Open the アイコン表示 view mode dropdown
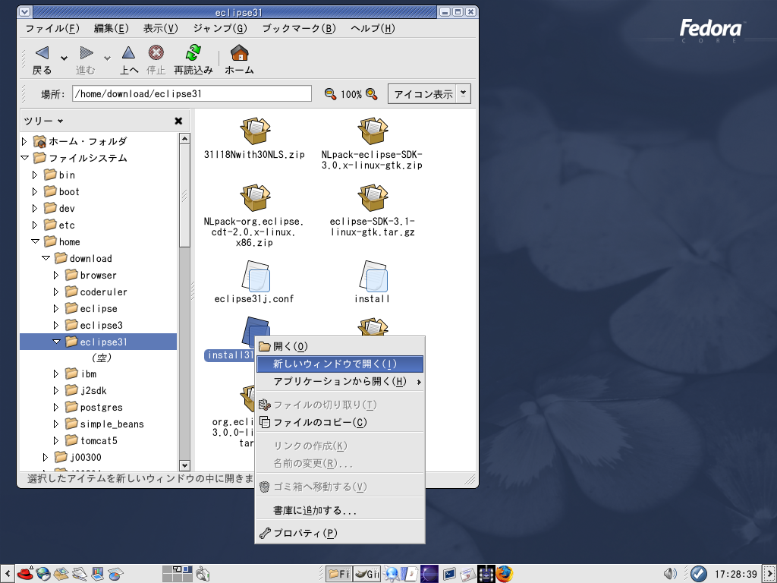 (429, 93)
